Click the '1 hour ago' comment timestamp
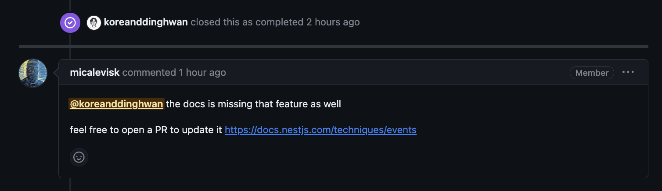The image size is (662, 191). point(202,72)
